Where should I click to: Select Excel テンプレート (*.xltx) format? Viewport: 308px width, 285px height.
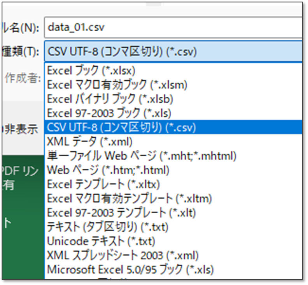pos(103,184)
